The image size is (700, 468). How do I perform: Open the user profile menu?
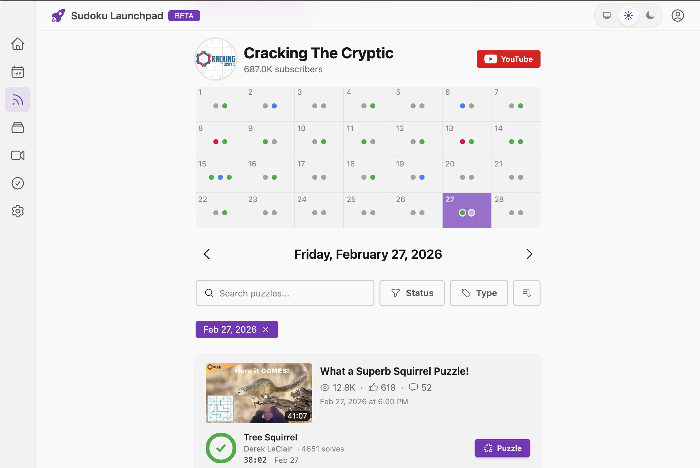(677, 15)
